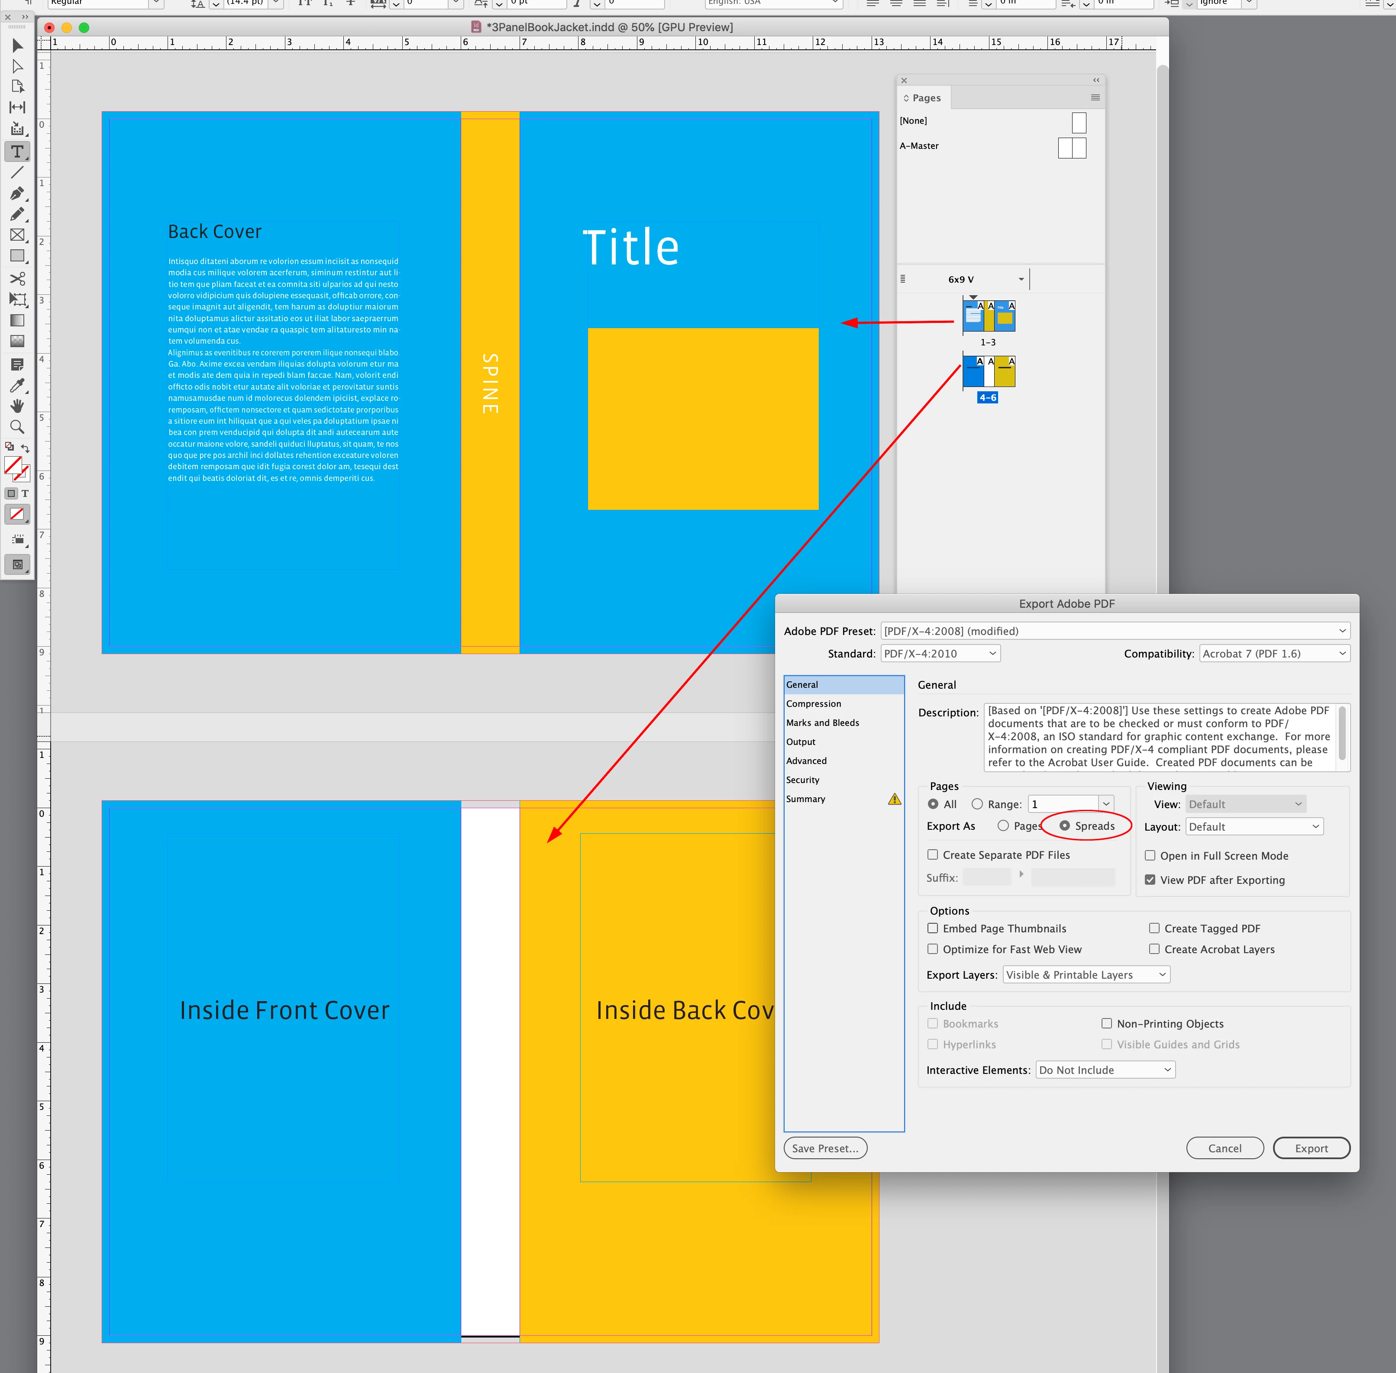Enable Create Separate PDF Files checkbox
Screen dimensions: 1396x1373
[x=933, y=854]
